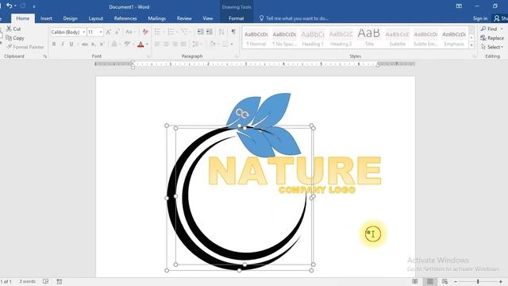Click the Numbering list icon
The image size is (508, 286).
tap(171, 32)
